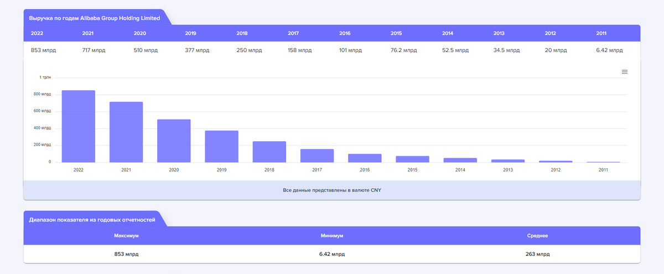Click the Минимум column header
The height and width of the screenshot is (274, 664).
(x=332, y=236)
